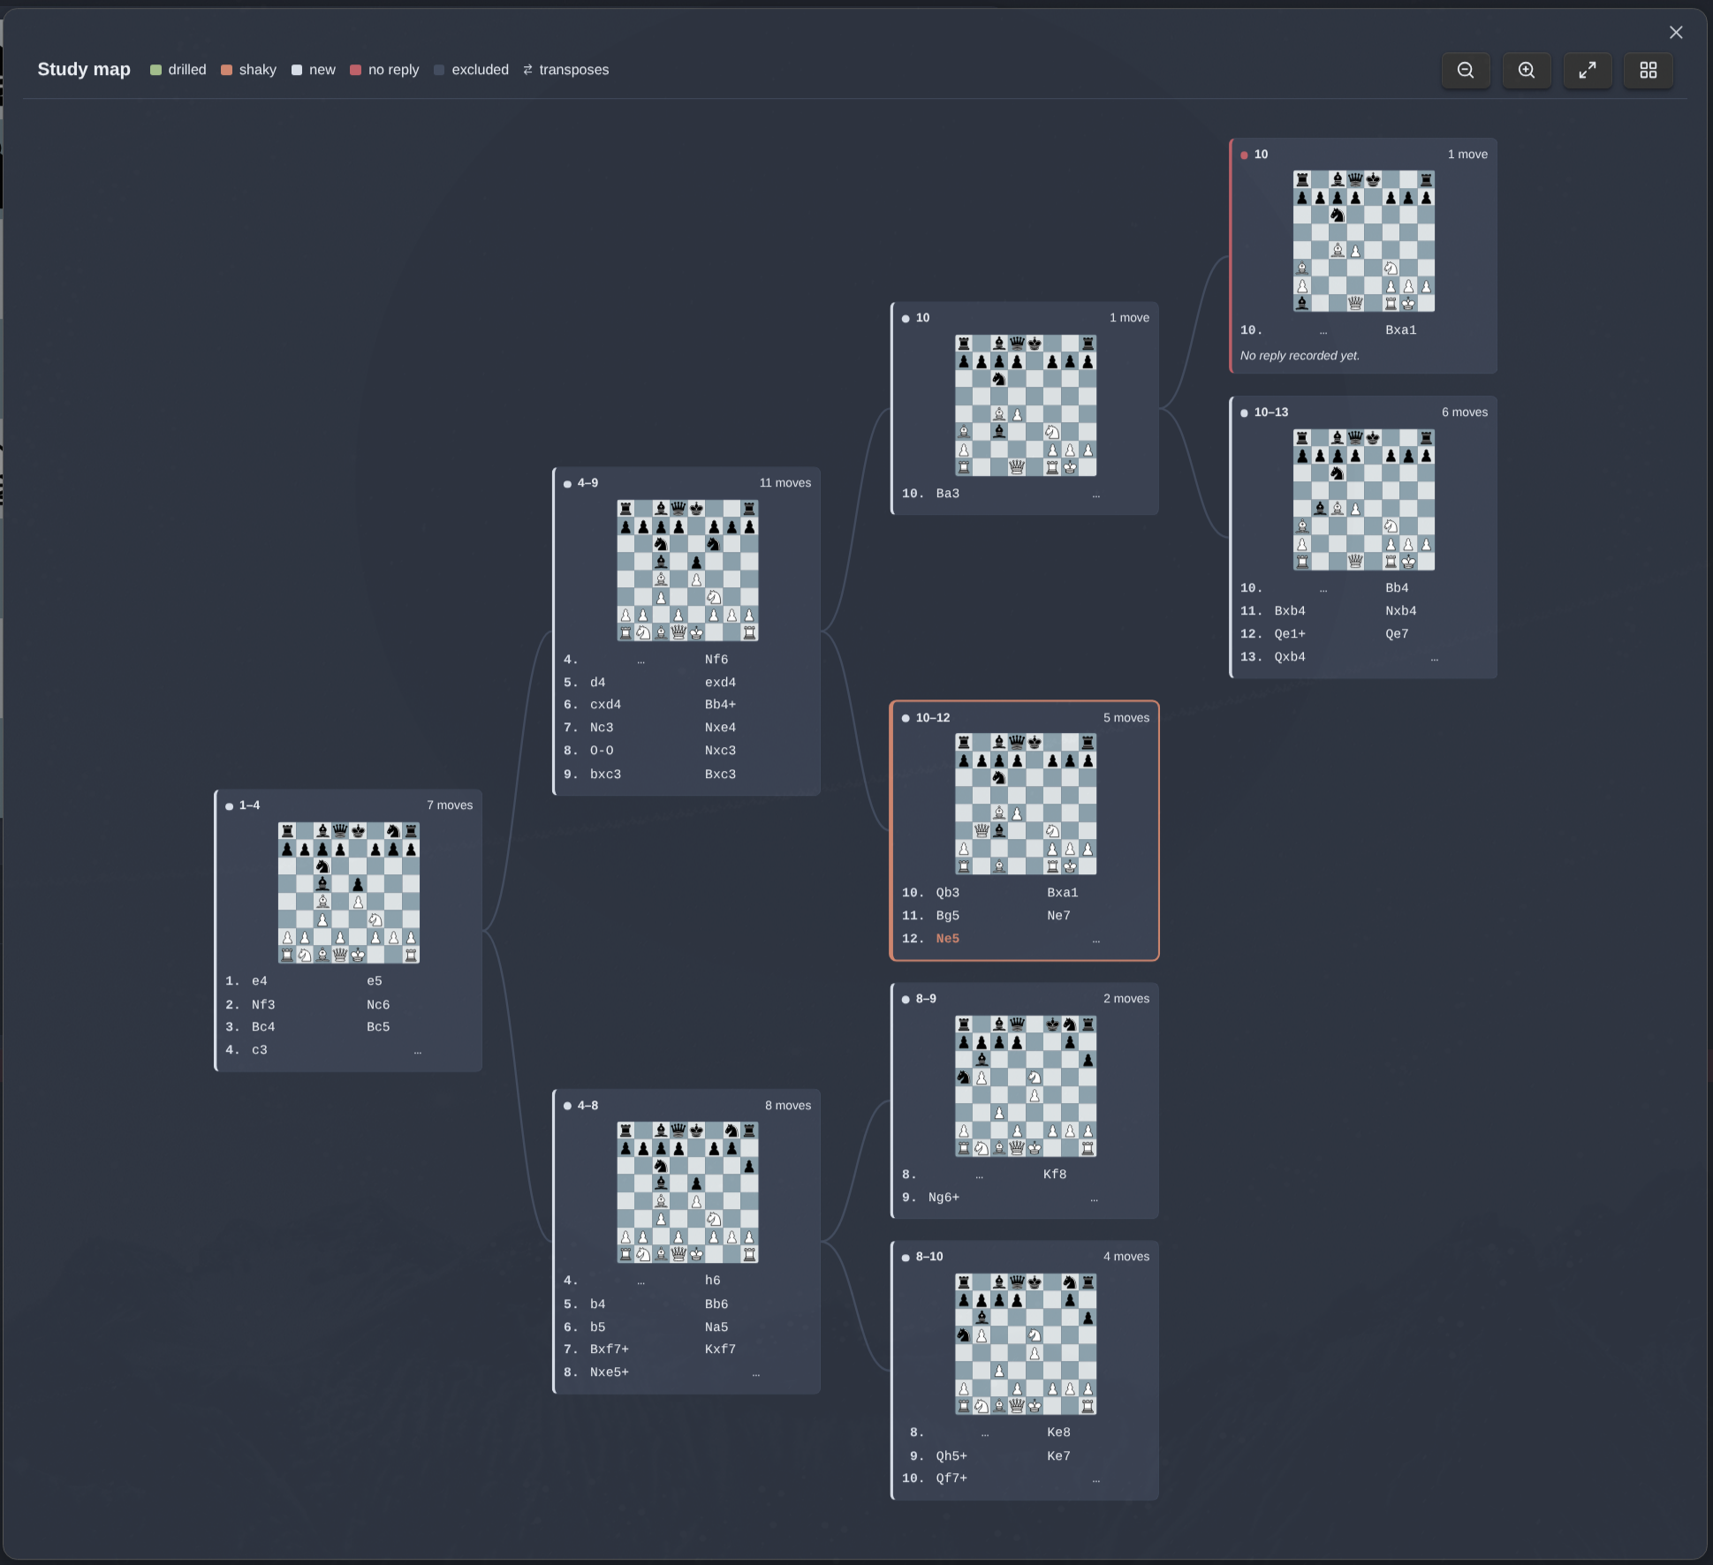
Task: Click move 10. Qf7+
Action: (x=952, y=1478)
